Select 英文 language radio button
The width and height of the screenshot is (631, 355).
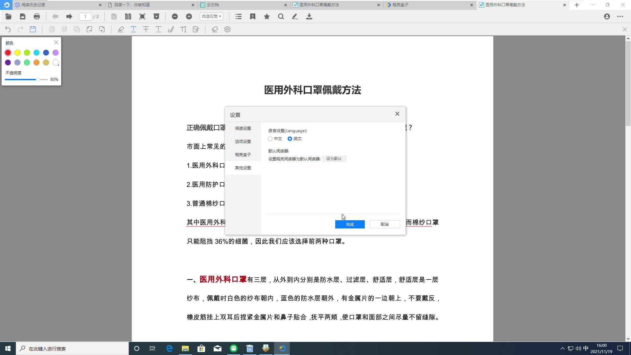click(x=290, y=139)
